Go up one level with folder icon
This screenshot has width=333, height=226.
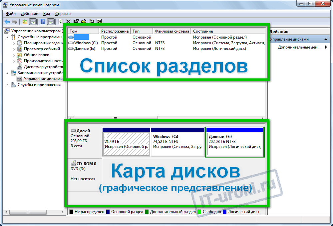[x=25, y=22]
